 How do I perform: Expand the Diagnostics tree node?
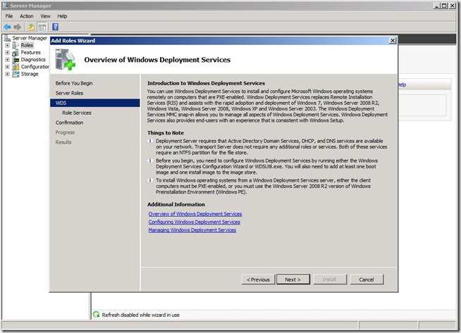(x=7, y=60)
